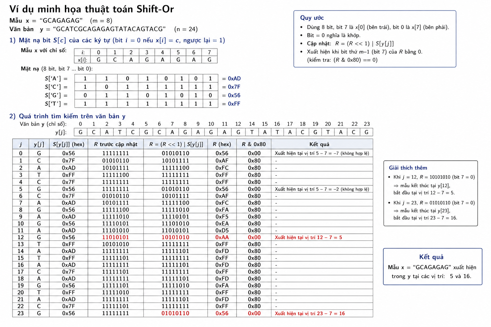This screenshot has width=491, height=327.
Task: Click the 0x7F hex value of S['C']
Action: click(x=234, y=87)
